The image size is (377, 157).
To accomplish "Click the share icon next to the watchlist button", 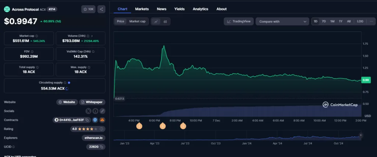I will 101,9.
